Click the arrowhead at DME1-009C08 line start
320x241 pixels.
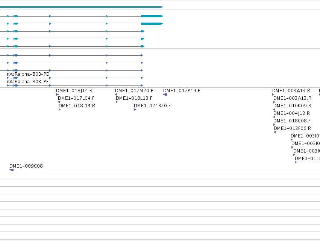pos(11,170)
